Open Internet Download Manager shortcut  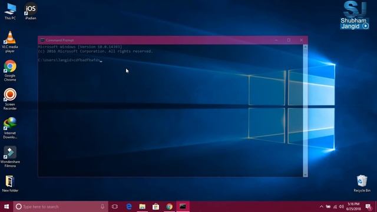click(10, 128)
